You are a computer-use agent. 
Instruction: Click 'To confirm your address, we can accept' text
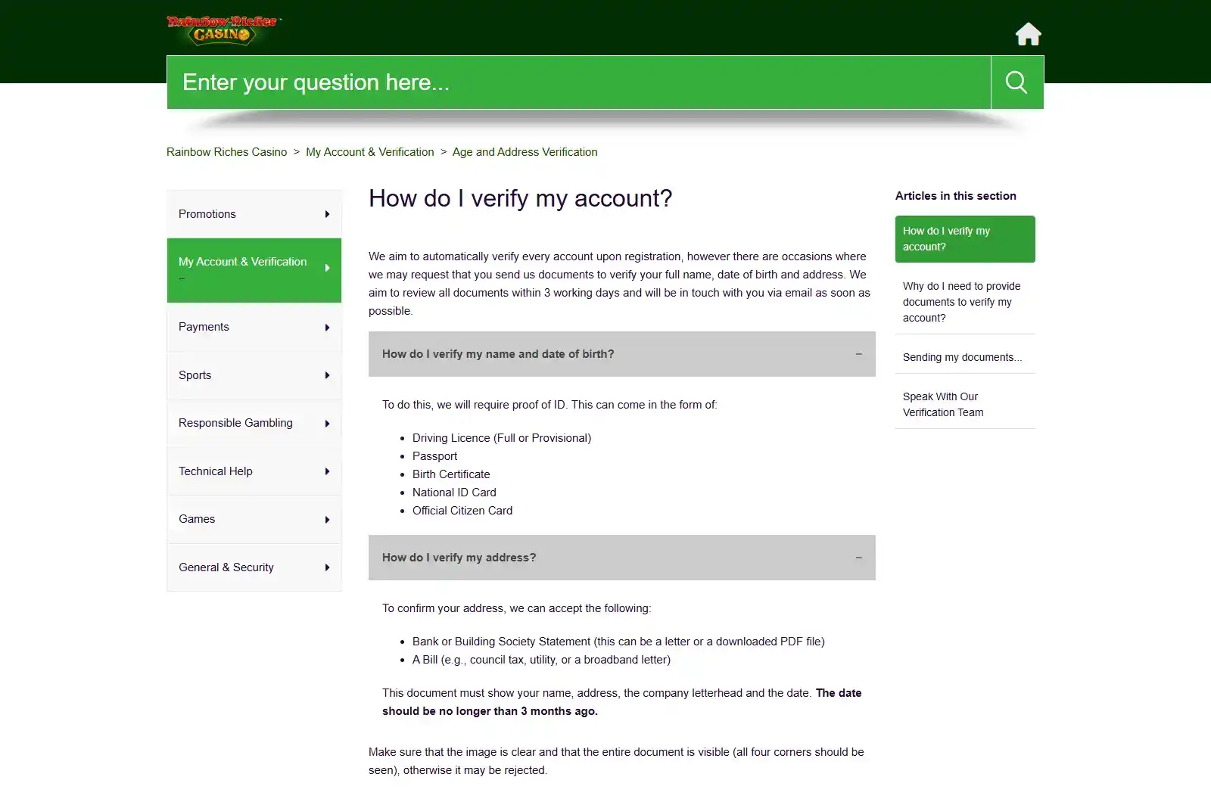pyautogui.click(x=516, y=608)
